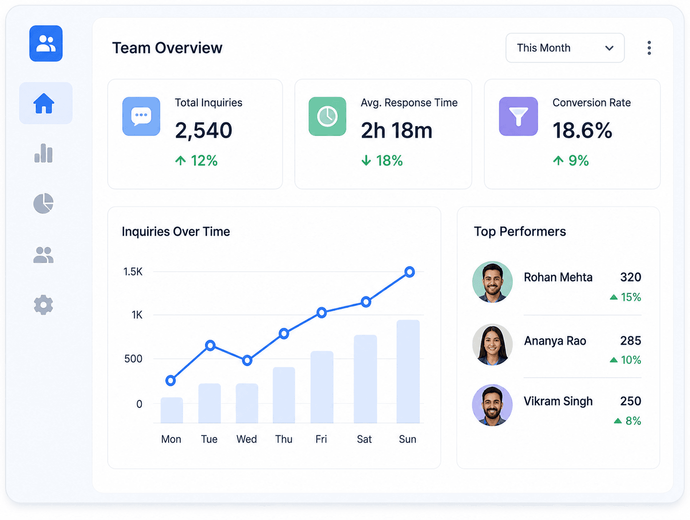The image size is (690, 520).
Task: Click the 18% decrease indicator
Action: [382, 161]
